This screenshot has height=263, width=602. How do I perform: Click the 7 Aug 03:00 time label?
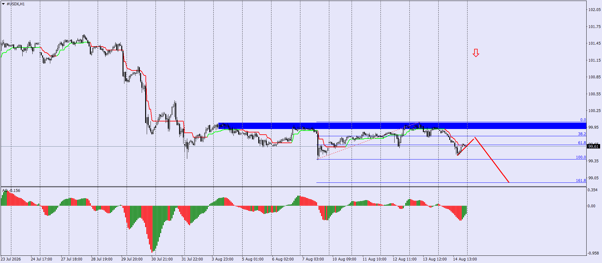pos(313,259)
